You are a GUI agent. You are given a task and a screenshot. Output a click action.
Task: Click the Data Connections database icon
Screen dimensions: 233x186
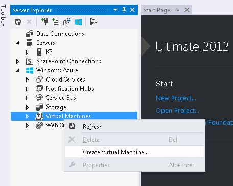coord(30,34)
